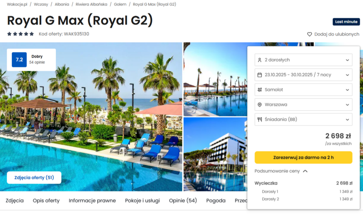The height and width of the screenshot is (214, 363).
Task: Open the date range 23.10.2025 - 30.10.2025 dropdown
Action: pos(304,75)
